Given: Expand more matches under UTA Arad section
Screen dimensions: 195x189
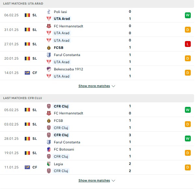Looking at the screenshot, I should pyautogui.click(x=94, y=86).
